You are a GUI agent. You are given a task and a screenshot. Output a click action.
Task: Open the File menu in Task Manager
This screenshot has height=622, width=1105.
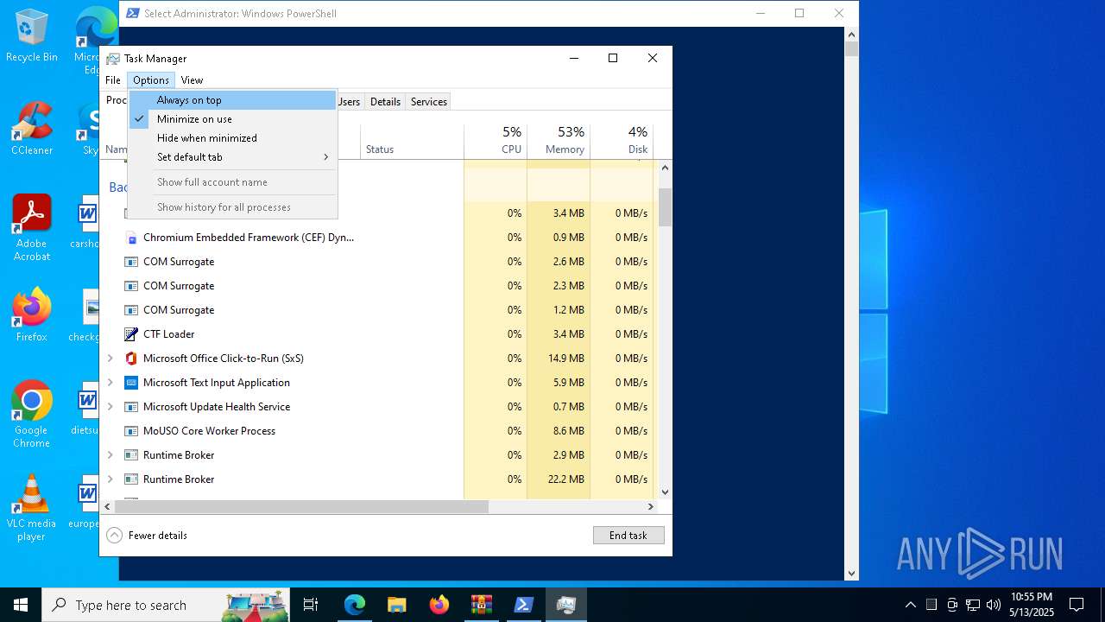tap(113, 80)
